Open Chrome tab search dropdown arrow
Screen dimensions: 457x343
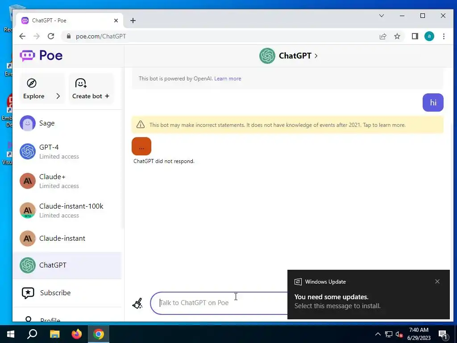pos(382,16)
